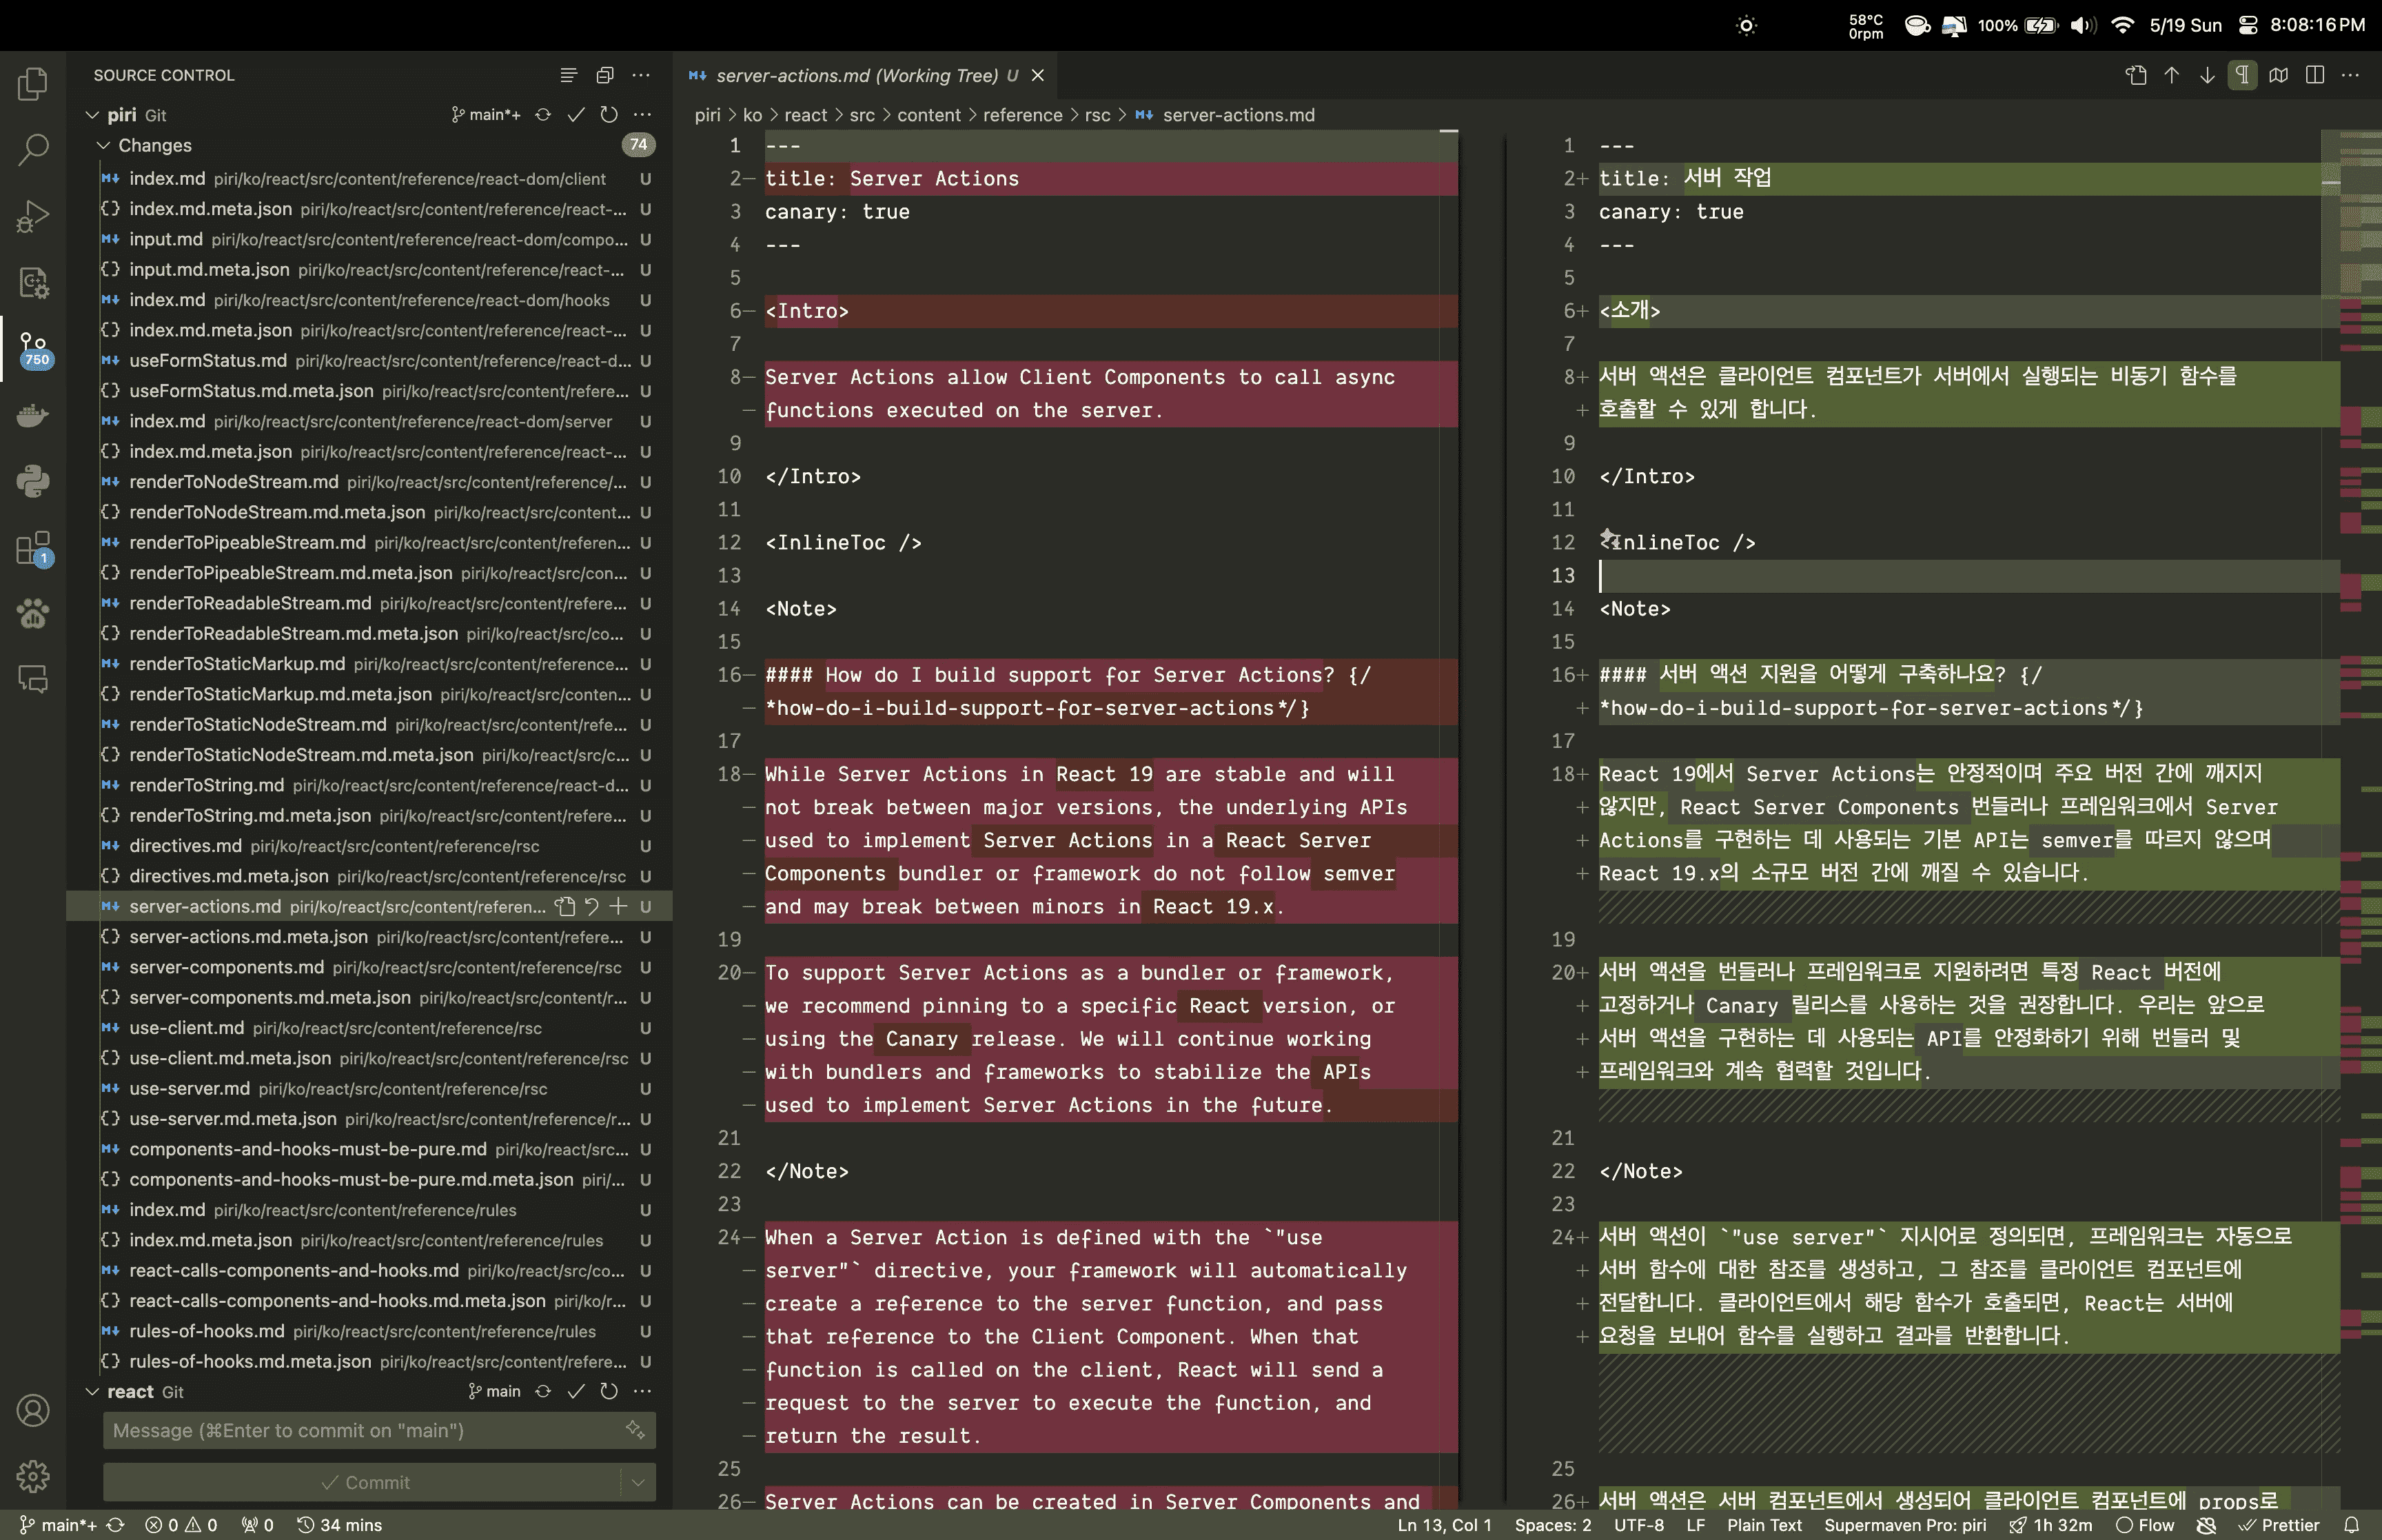Close the server-actions.md Working Tree tab
The width and height of the screenshot is (2382, 1540).
pyautogui.click(x=1037, y=75)
